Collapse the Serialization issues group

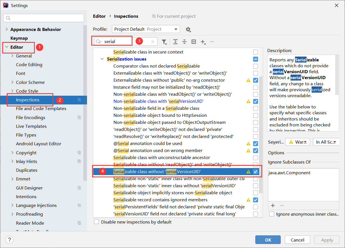pyautogui.click(x=102, y=59)
